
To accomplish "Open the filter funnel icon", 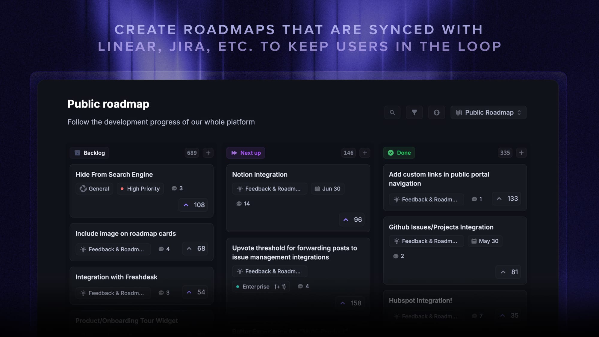I will pyautogui.click(x=415, y=113).
